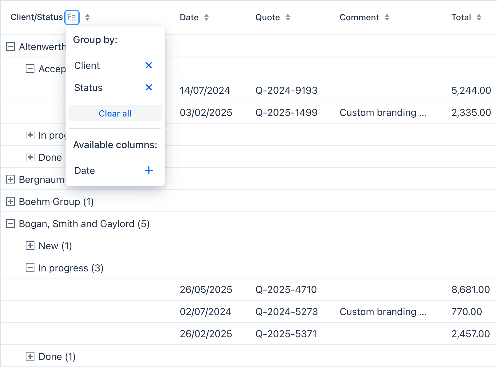
Task: Remove Status grouping with X icon
Action: [x=149, y=88]
